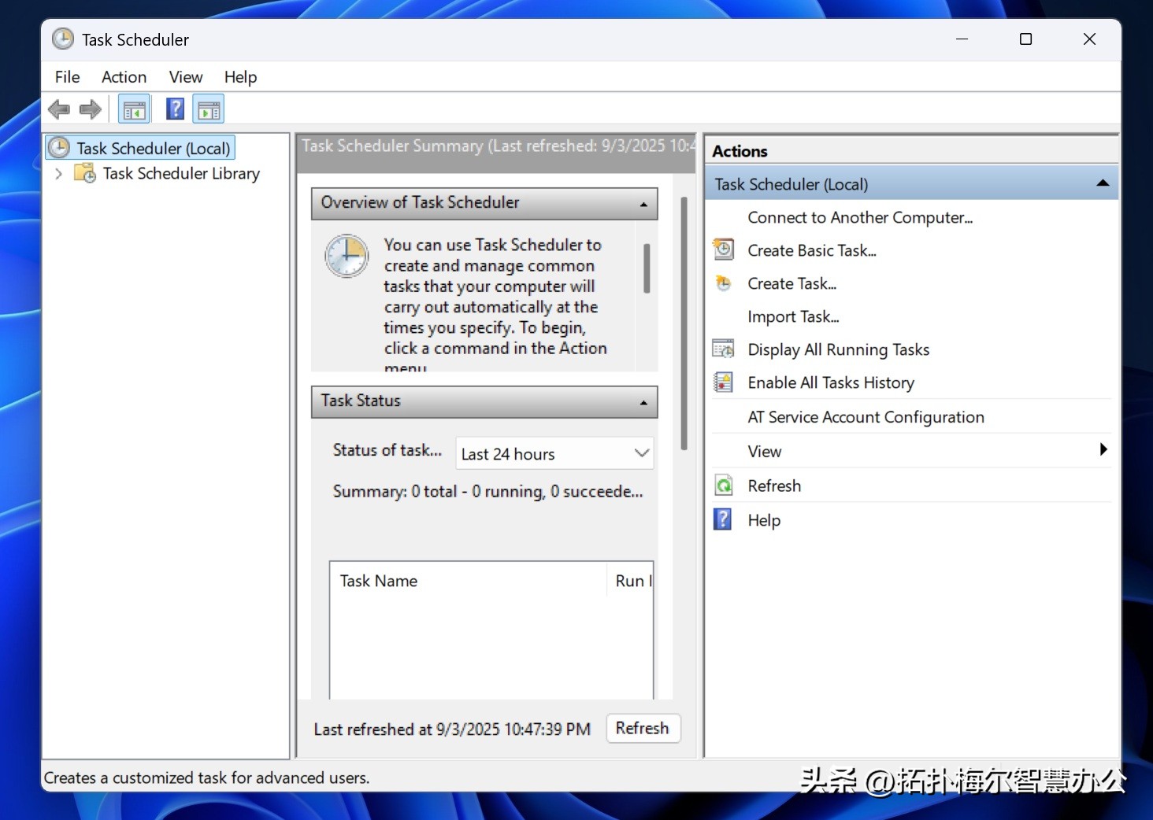Open the File menu

click(67, 77)
